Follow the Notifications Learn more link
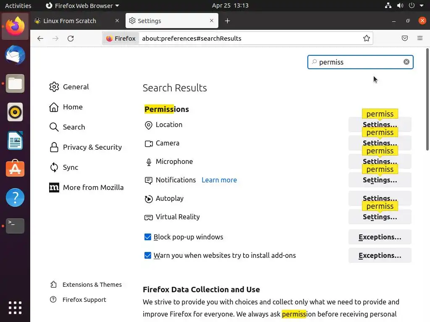 tap(219, 180)
